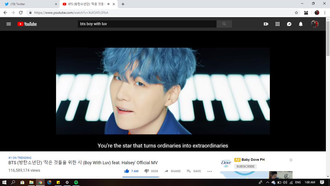
Task: Switch to the (19) Twitter tab
Action: coord(30,4)
